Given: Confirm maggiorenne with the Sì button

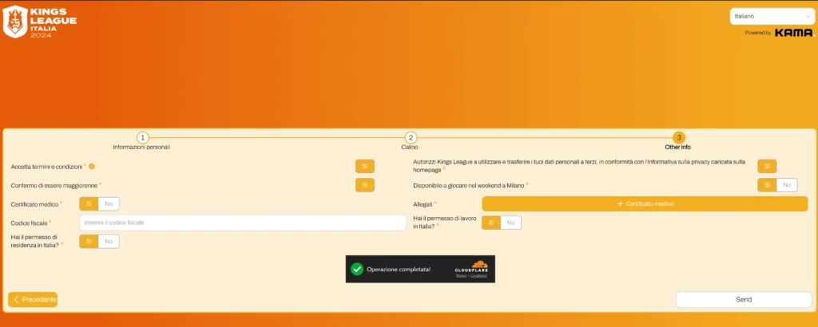Looking at the screenshot, I should tap(364, 185).
